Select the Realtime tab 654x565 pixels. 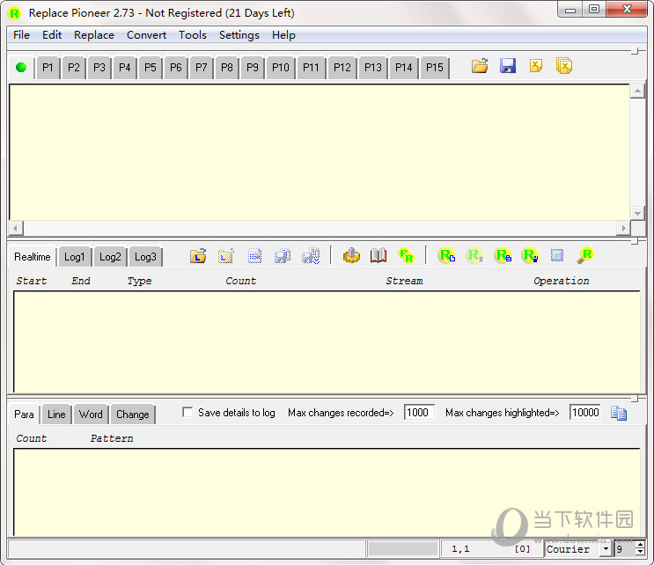pos(32,256)
